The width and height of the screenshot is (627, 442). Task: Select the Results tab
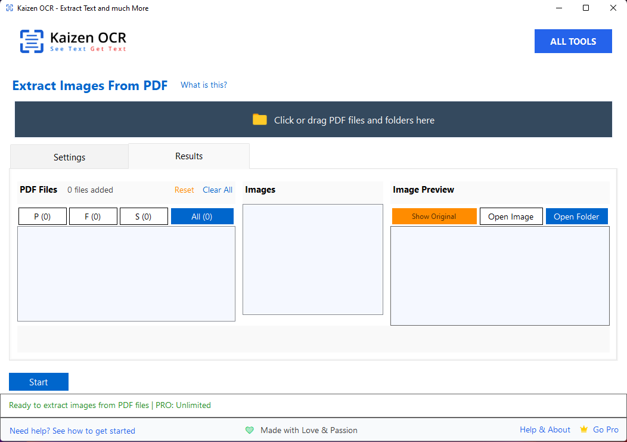[x=189, y=156]
